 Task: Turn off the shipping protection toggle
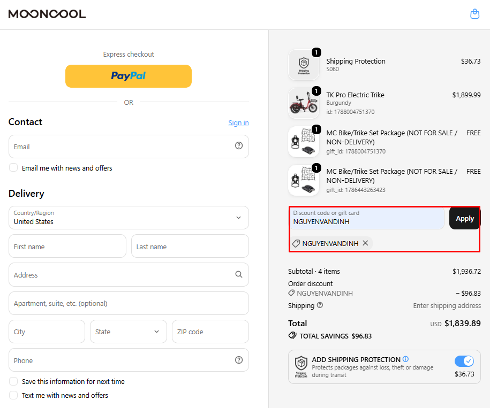pos(464,361)
